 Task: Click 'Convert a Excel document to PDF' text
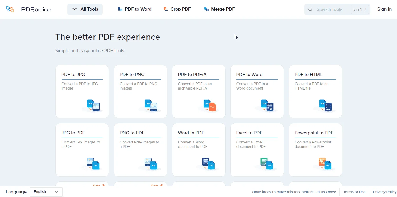point(251,144)
